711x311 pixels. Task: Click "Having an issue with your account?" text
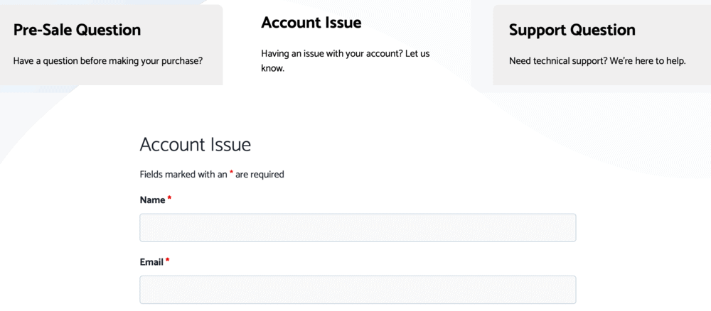[x=331, y=54]
